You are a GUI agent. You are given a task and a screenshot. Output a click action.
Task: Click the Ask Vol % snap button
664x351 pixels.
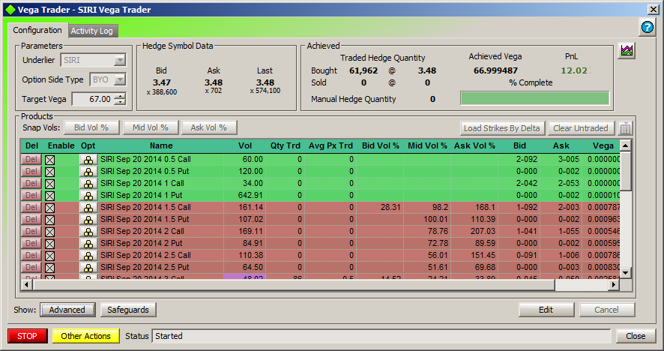pyautogui.click(x=209, y=127)
